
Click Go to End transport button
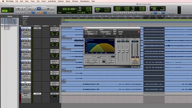pyautogui.click(x=132, y=13)
